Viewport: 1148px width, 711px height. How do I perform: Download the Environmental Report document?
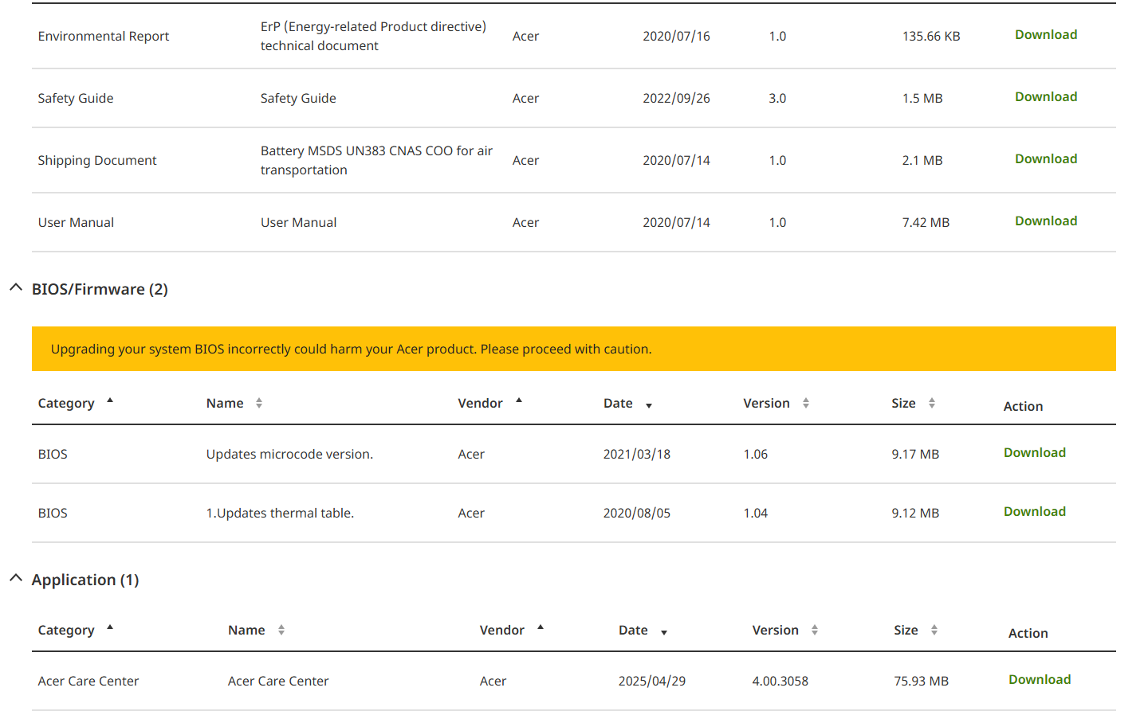pyautogui.click(x=1045, y=35)
